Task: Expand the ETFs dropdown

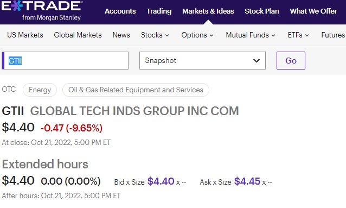Action: [298, 35]
